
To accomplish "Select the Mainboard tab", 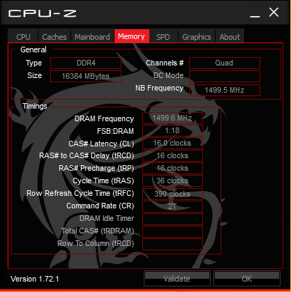I will click(92, 37).
